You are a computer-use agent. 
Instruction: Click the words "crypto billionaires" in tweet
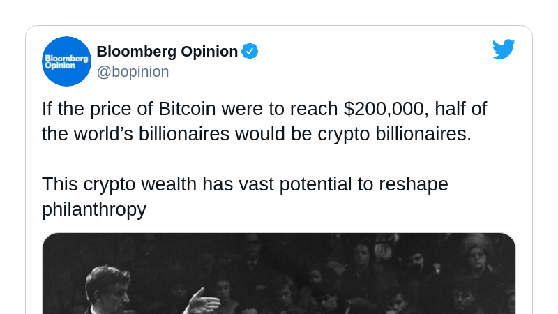tap(394, 134)
